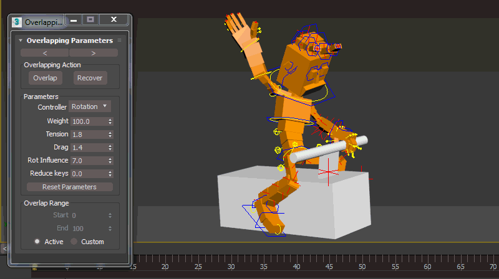Image resolution: width=499 pixels, height=279 pixels.
Task: Click the Weight spinner arrows
Action: [110, 121]
